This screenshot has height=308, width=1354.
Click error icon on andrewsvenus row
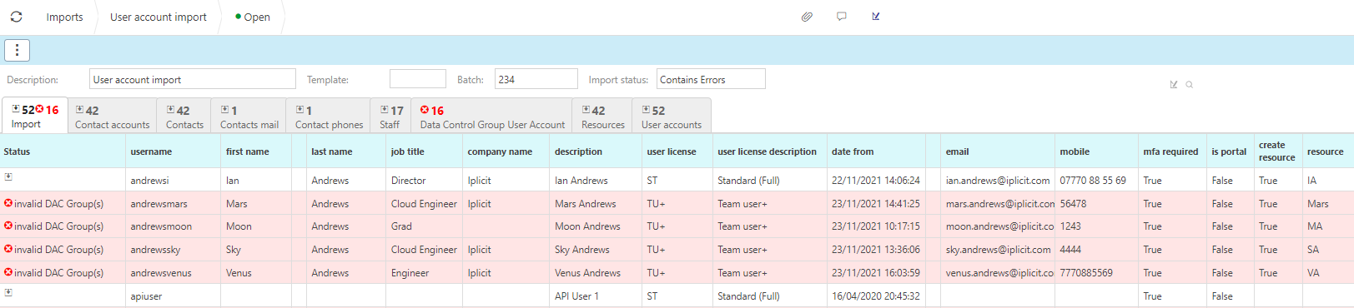point(8,272)
